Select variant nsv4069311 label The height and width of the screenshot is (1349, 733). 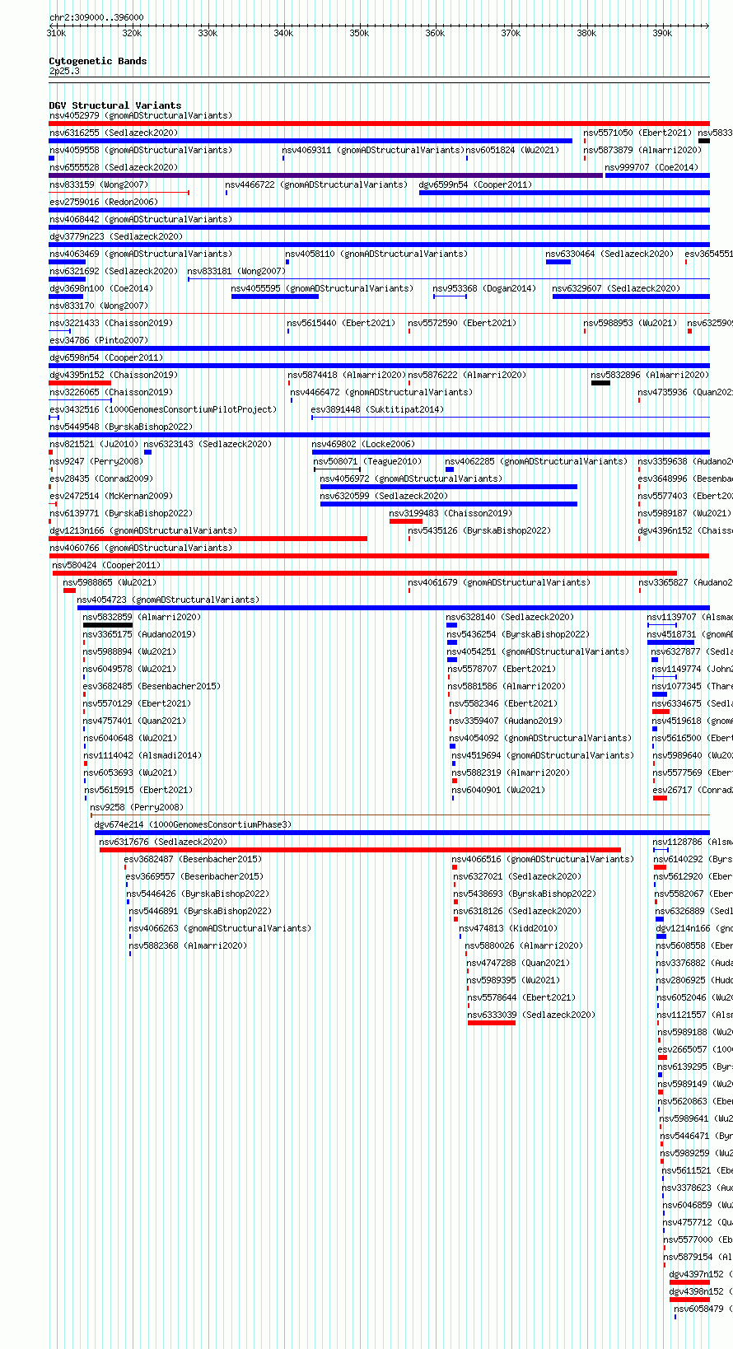pyautogui.click(x=373, y=150)
